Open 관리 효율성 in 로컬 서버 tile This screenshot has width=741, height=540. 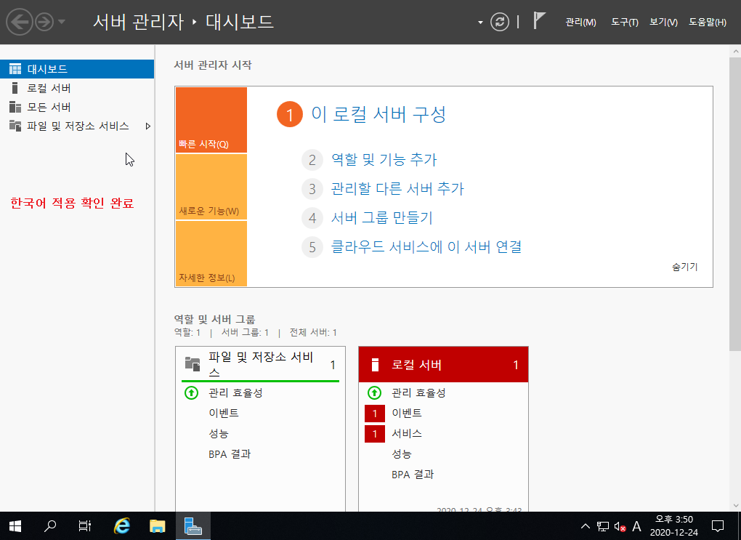click(418, 393)
